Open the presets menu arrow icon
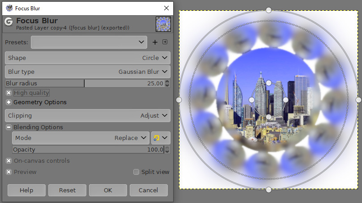 (x=165, y=42)
